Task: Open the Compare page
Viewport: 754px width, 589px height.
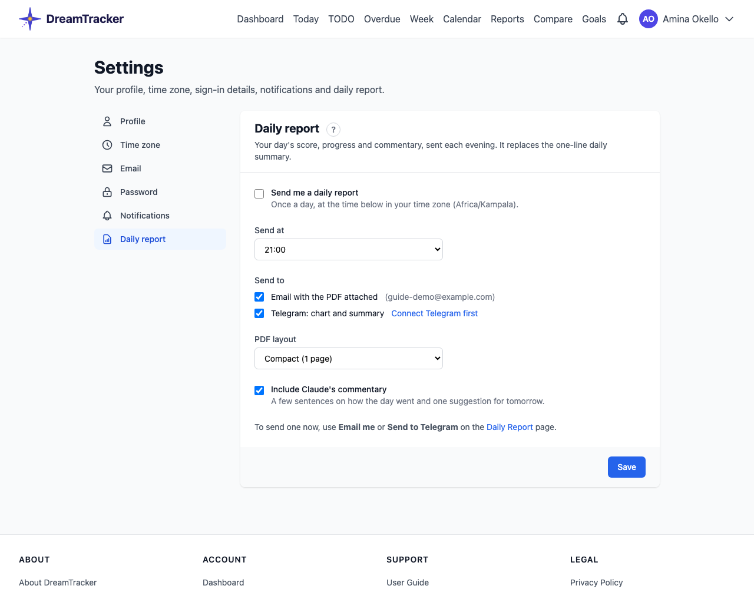Action: pos(553,19)
